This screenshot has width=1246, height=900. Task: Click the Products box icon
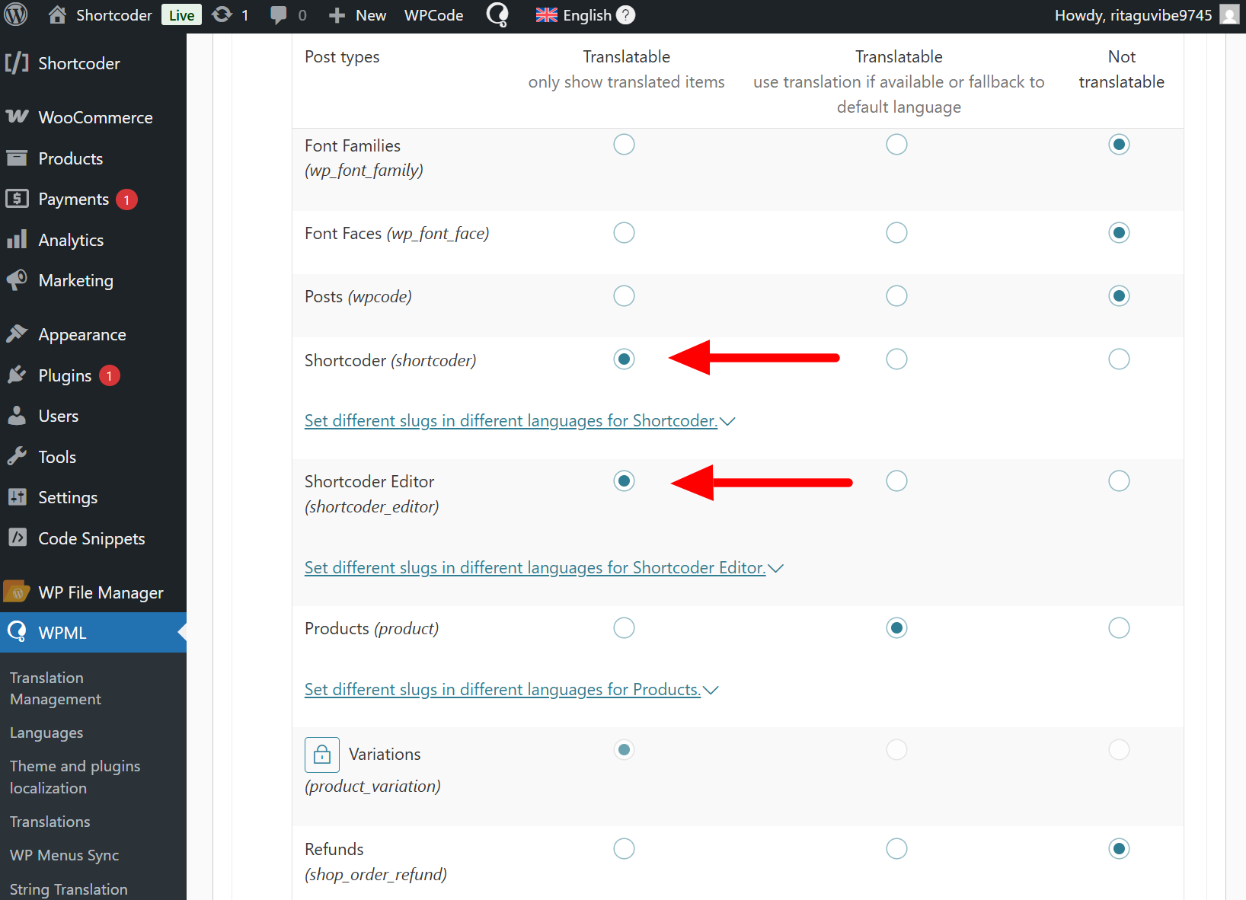pyautogui.click(x=17, y=158)
